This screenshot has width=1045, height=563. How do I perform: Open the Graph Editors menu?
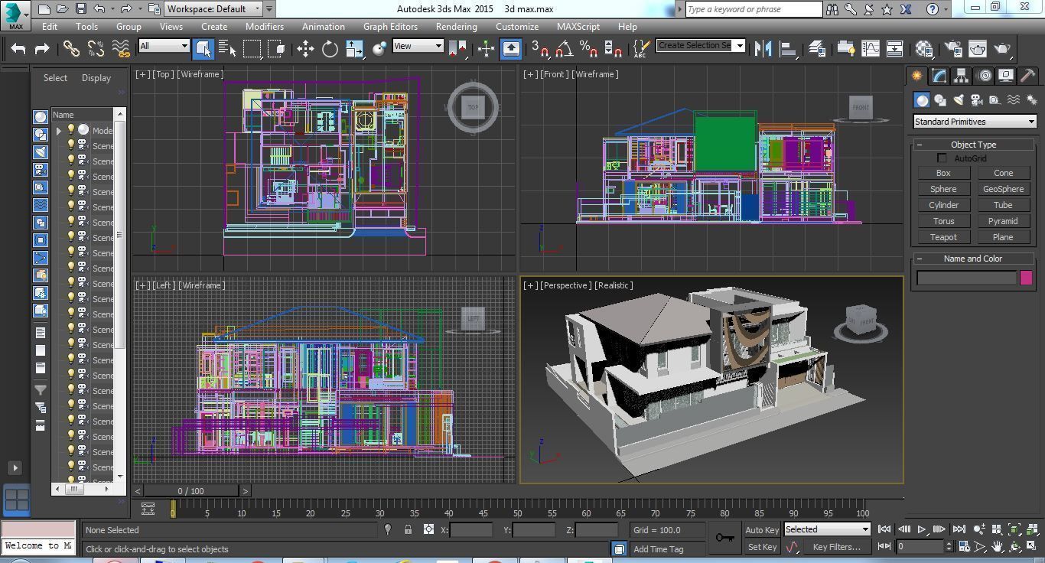pos(390,26)
